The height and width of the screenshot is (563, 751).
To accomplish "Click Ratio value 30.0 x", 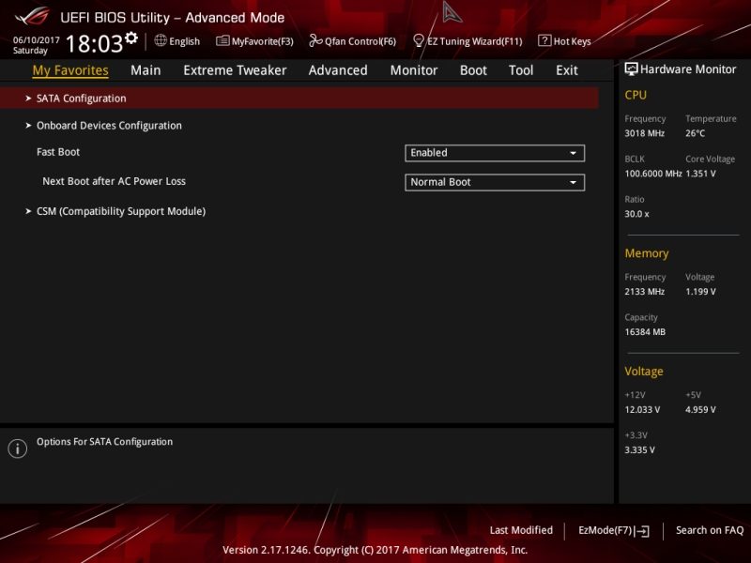I will tap(637, 214).
